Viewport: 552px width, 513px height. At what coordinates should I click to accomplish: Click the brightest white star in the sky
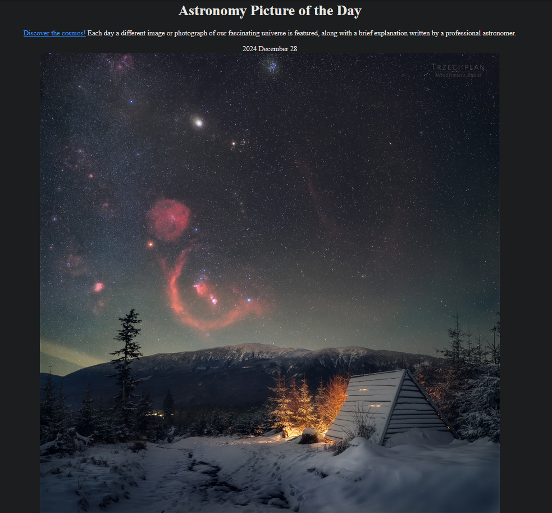(x=198, y=122)
